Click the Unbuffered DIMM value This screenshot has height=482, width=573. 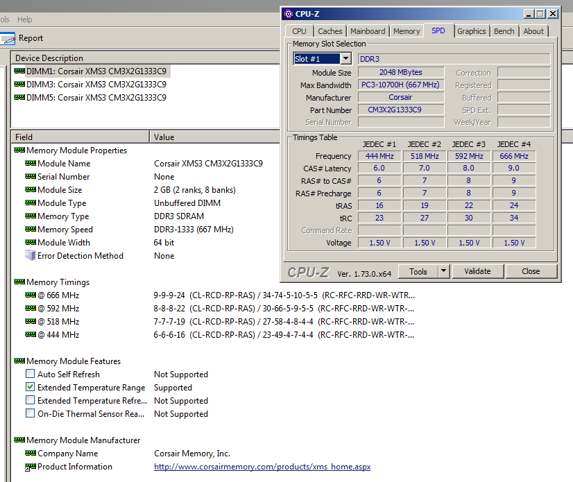pyautogui.click(x=187, y=203)
